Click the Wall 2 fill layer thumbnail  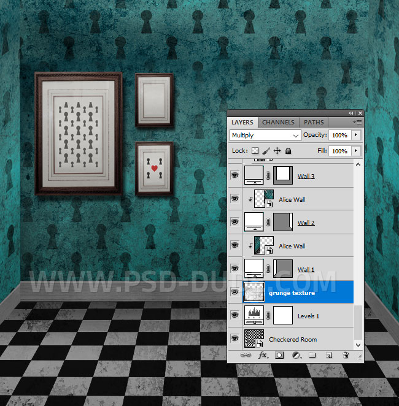click(x=254, y=222)
